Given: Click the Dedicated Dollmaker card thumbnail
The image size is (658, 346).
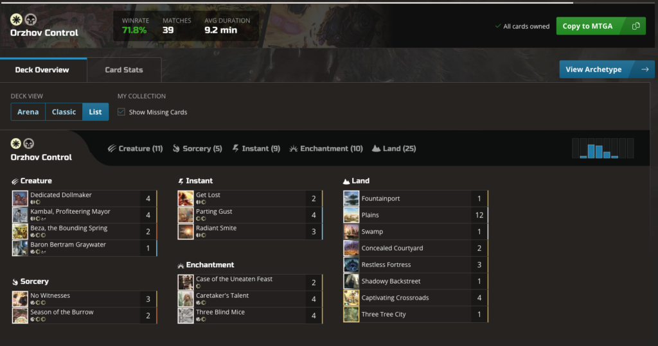Looking at the screenshot, I should click(20, 198).
